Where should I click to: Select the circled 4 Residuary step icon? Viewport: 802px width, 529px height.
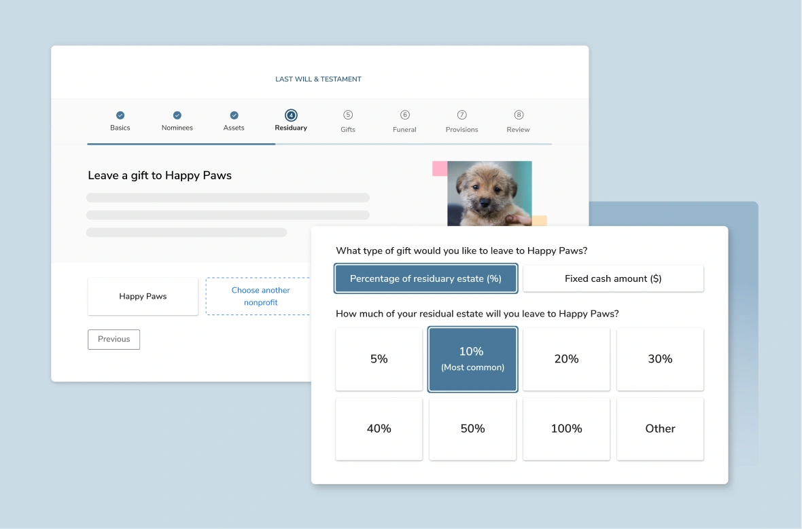tap(291, 115)
